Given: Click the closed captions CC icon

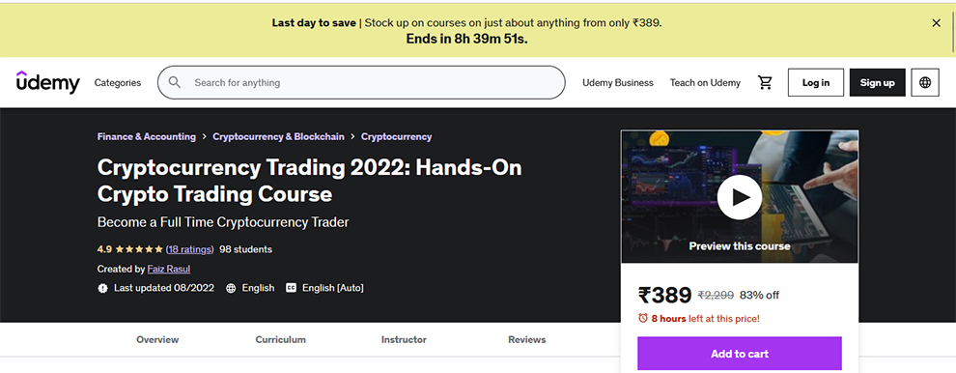Looking at the screenshot, I should click(x=291, y=288).
